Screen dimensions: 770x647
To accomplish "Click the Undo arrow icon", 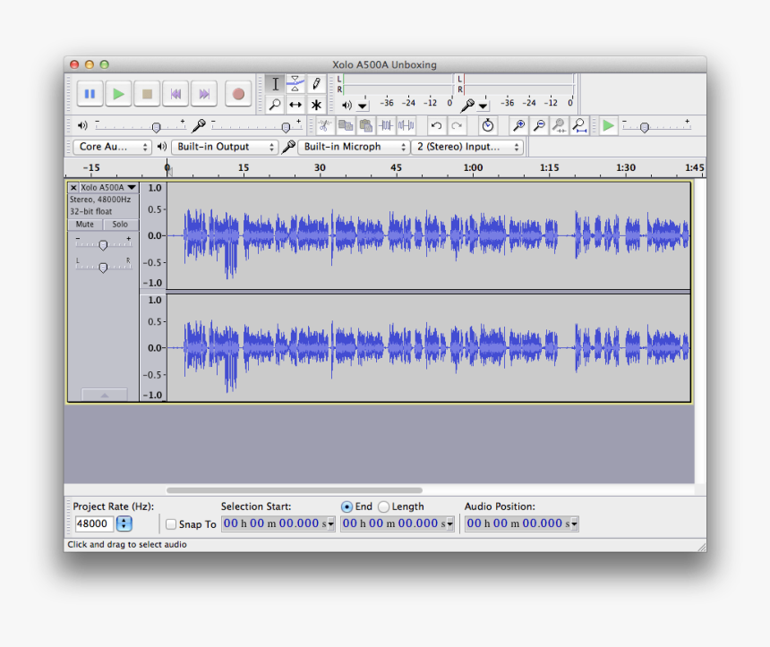I will [x=436, y=126].
